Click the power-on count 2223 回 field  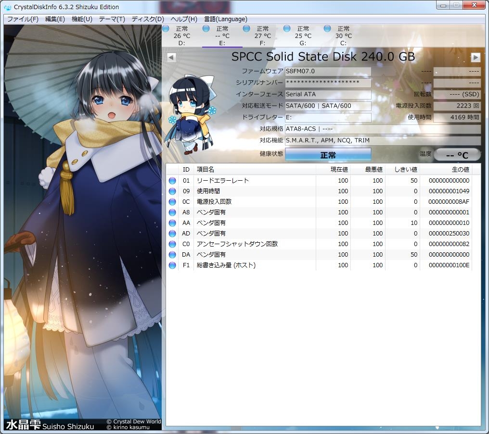[457, 106]
